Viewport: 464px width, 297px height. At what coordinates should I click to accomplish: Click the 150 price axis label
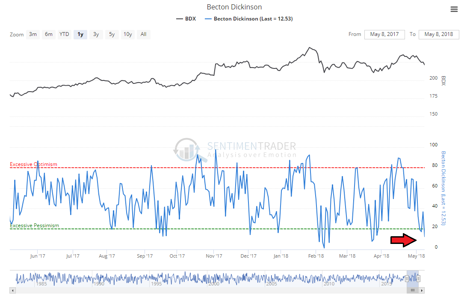tap(434, 114)
